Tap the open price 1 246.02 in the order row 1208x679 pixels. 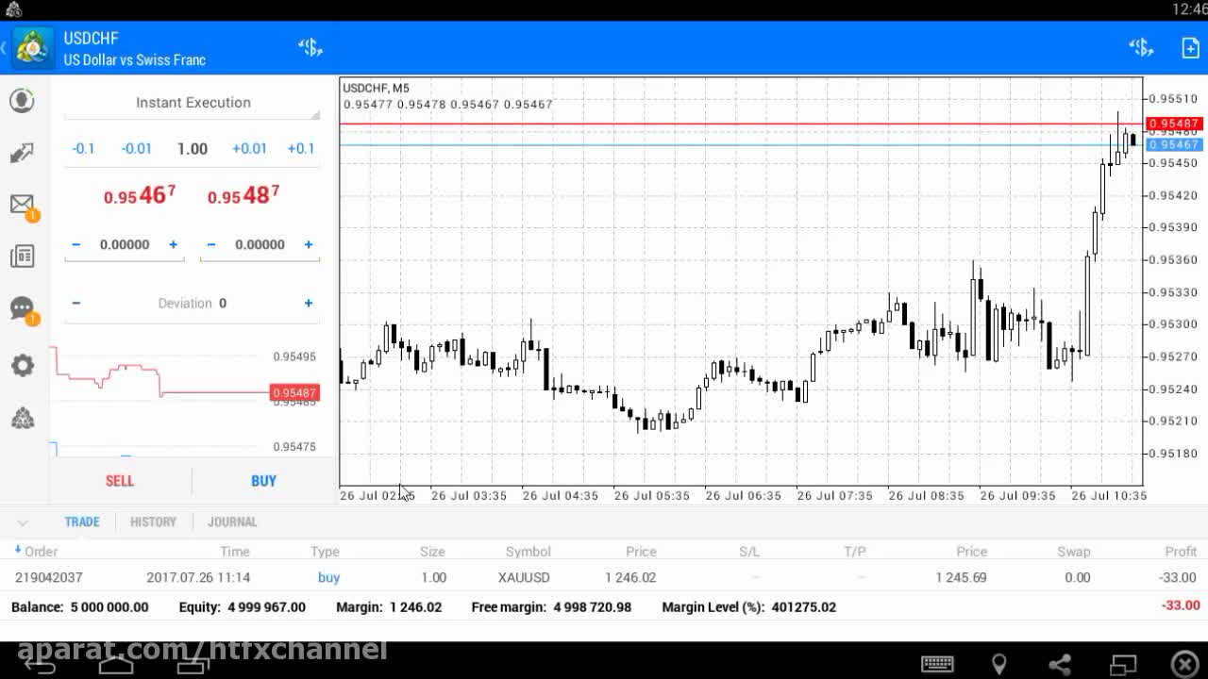pyautogui.click(x=630, y=577)
